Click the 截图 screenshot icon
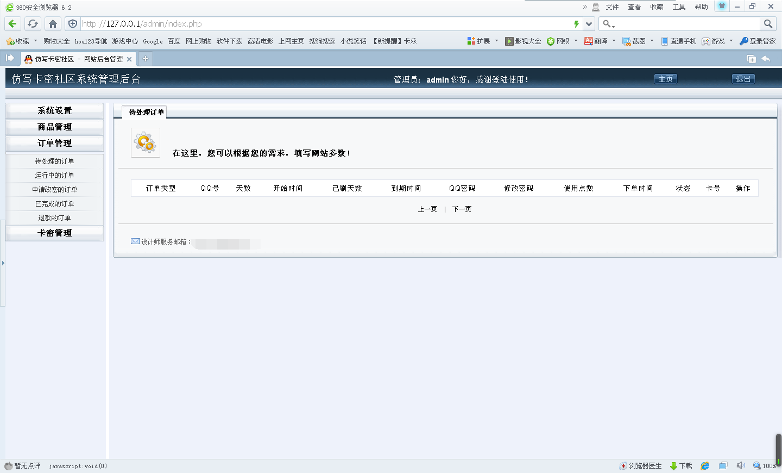 click(626, 41)
